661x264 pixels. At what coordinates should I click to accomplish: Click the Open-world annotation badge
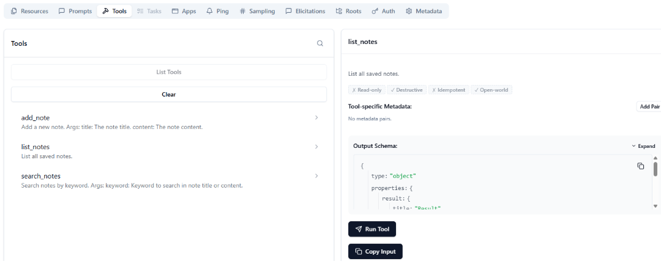click(x=491, y=90)
